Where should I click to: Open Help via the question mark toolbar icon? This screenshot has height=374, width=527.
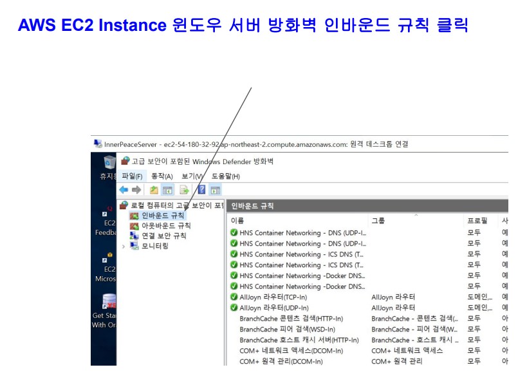coord(201,190)
